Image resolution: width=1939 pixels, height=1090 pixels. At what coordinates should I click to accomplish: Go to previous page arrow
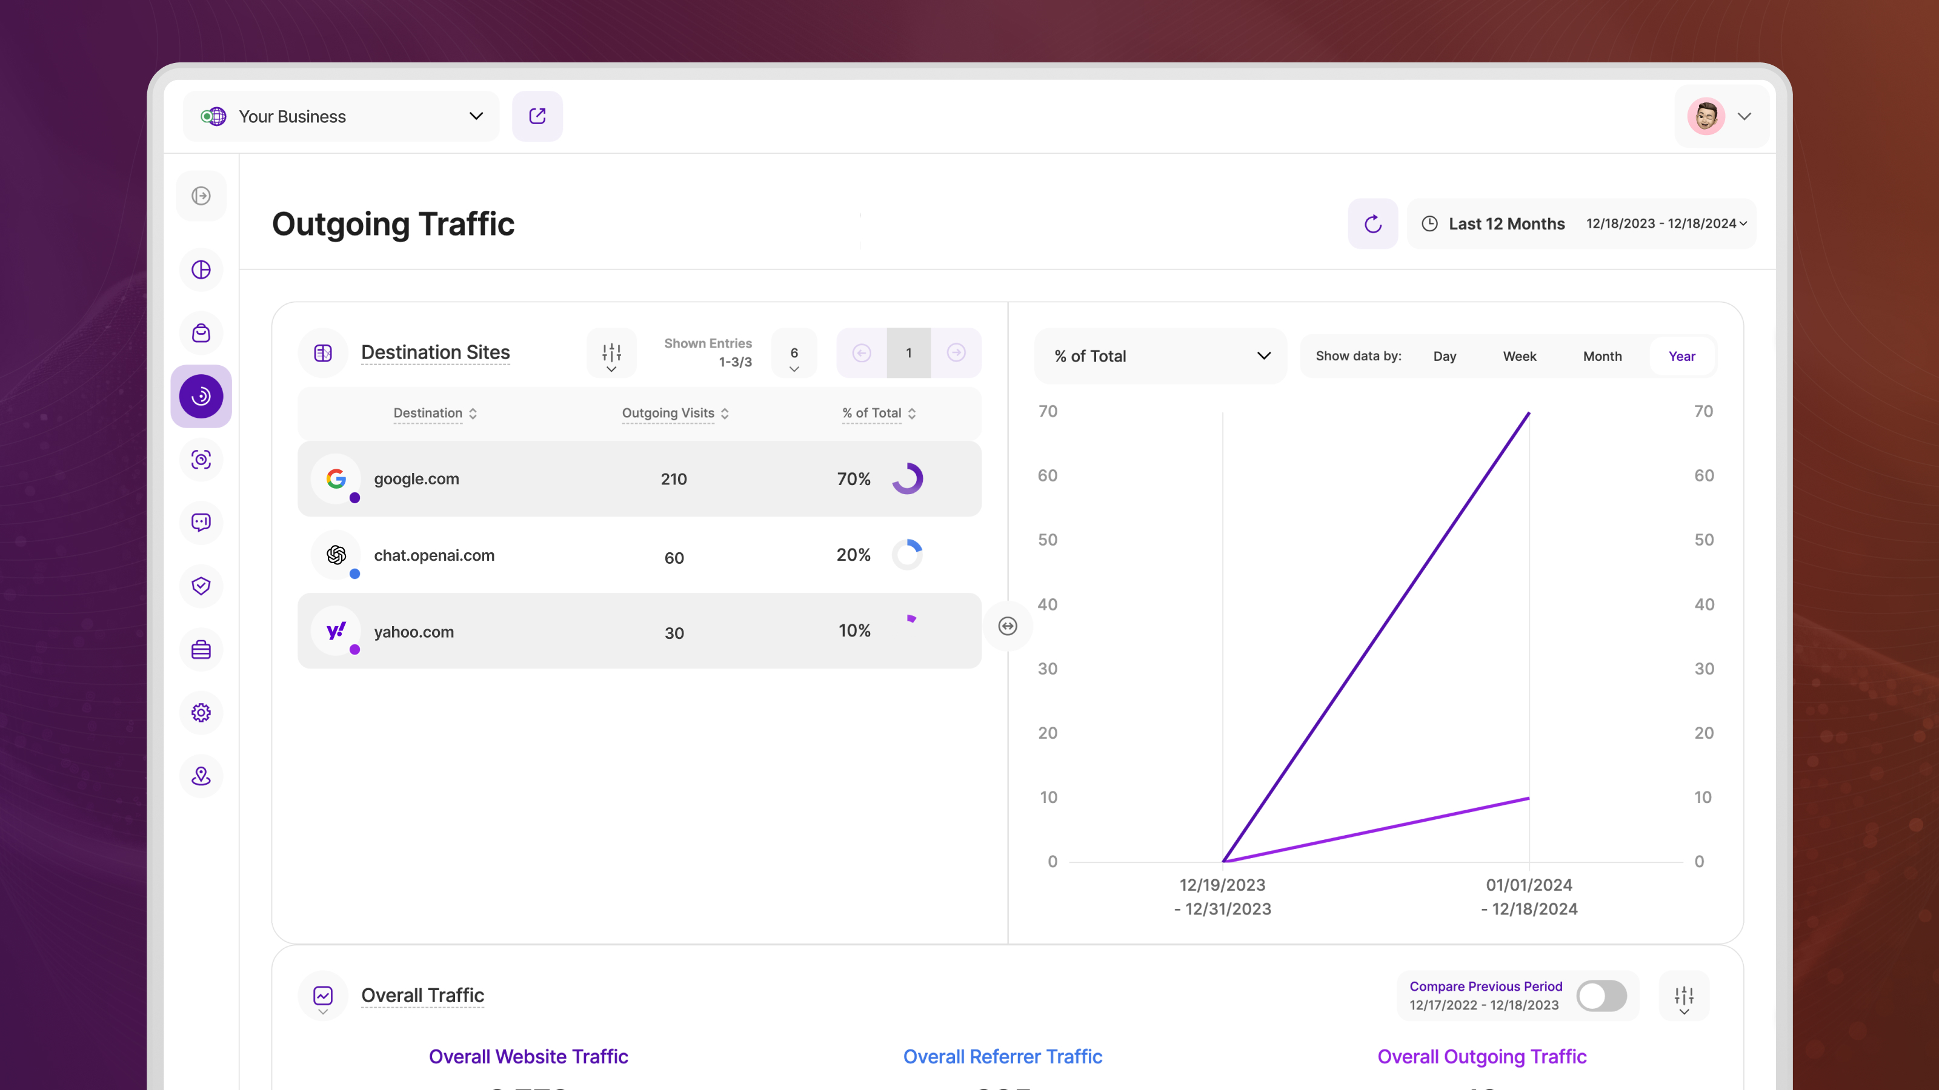pos(862,353)
